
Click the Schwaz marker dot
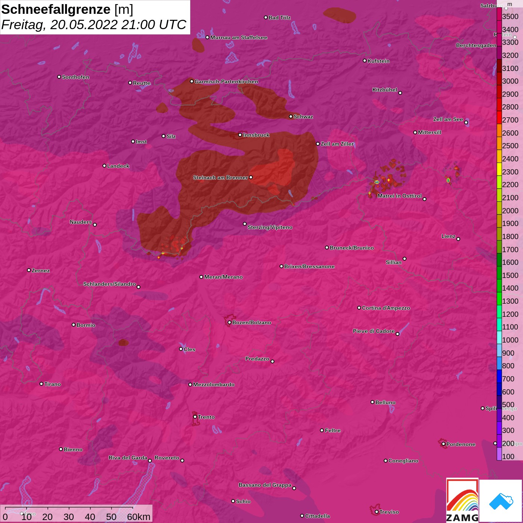coord(291,117)
